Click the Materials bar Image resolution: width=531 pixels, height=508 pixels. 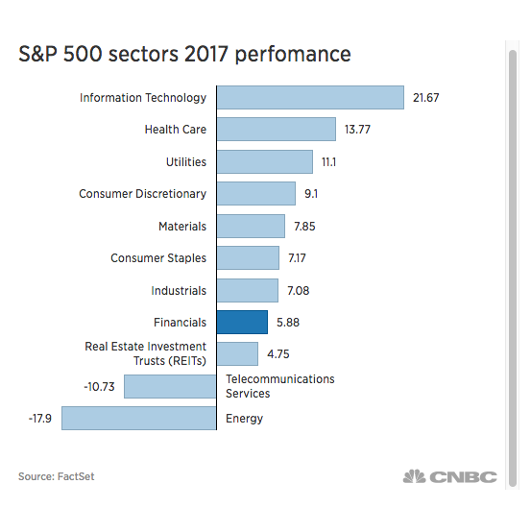(251, 226)
